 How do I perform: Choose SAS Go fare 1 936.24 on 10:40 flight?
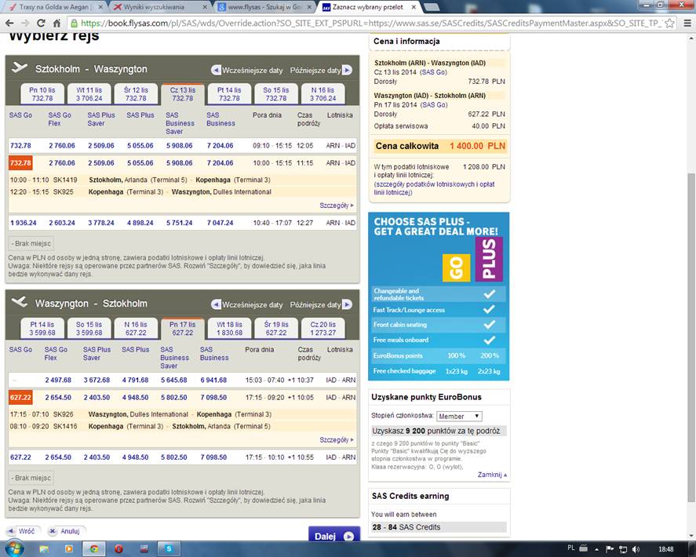tap(24, 223)
